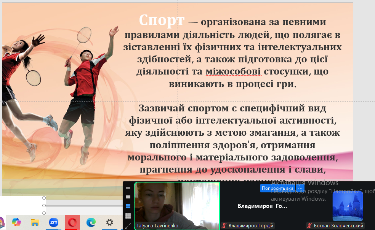Click muted microphone icon beside Богдан Золочевський

[310, 226]
